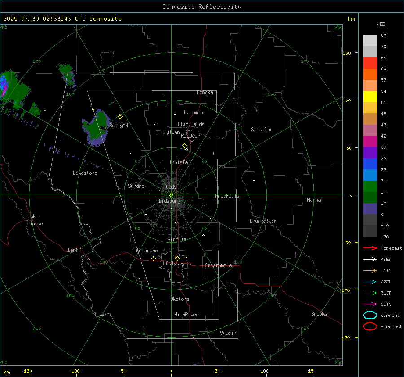Click the Composite_Reflectivity title
404x377 pixels.
pos(202,7)
